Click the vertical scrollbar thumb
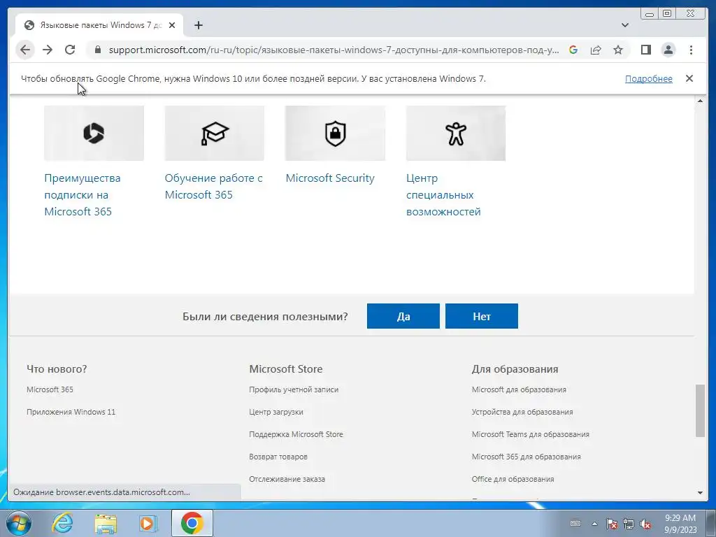The width and height of the screenshot is (716, 537). [x=700, y=410]
